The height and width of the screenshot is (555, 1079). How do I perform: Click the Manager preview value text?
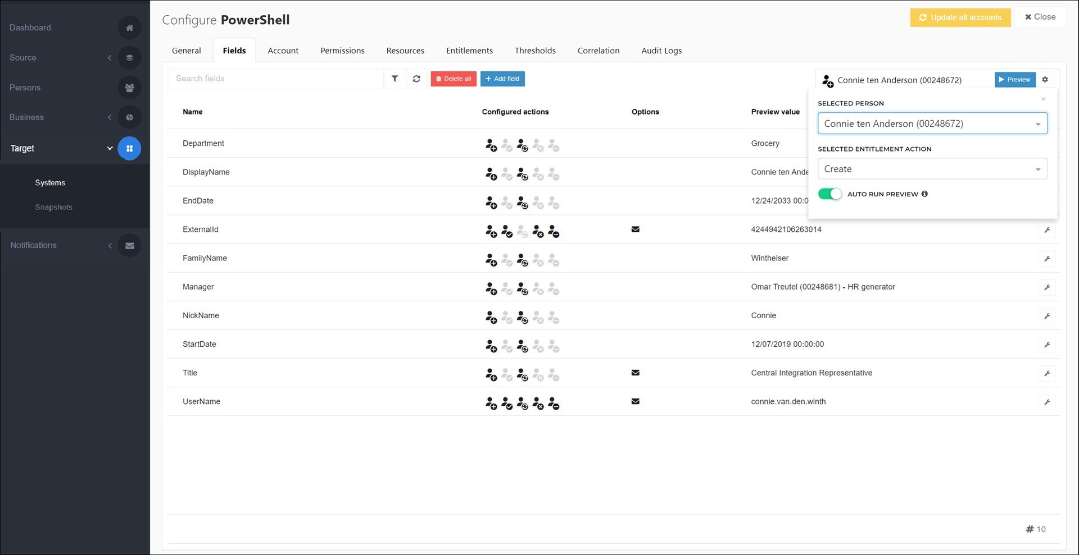[823, 287]
